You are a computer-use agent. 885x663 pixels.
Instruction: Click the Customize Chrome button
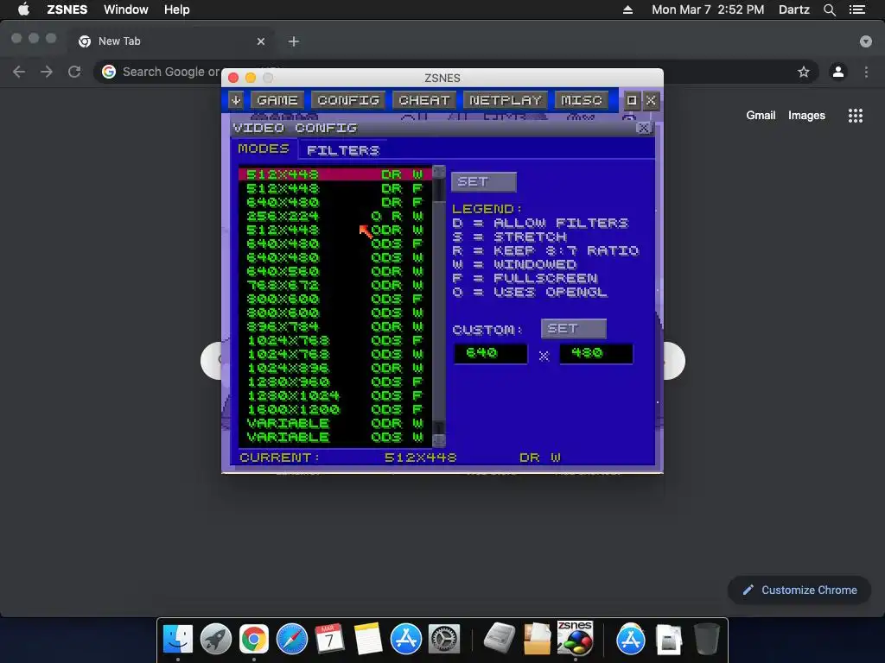coord(799,590)
